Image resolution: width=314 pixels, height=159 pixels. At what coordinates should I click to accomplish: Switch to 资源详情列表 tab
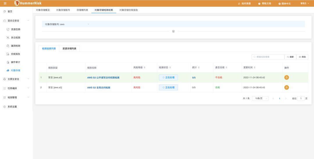pos(69,49)
